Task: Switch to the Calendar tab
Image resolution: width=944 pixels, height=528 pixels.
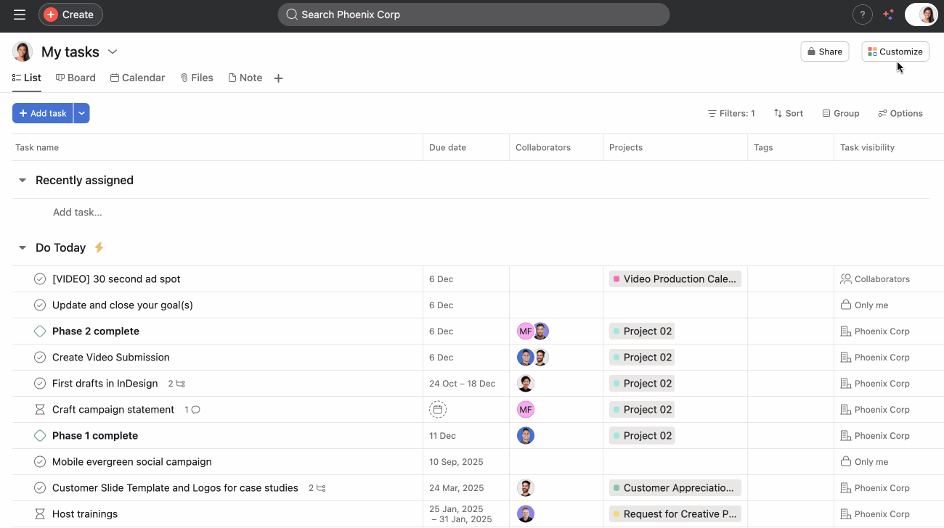Action: 137,78
